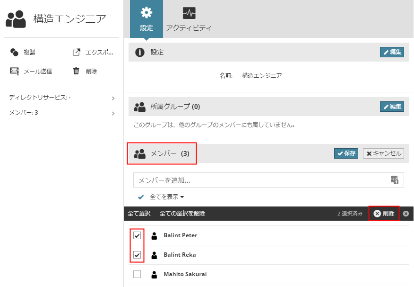Click the 所属グループ people icon
Viewport: 414px width, 287px height.
click(140, 107)
